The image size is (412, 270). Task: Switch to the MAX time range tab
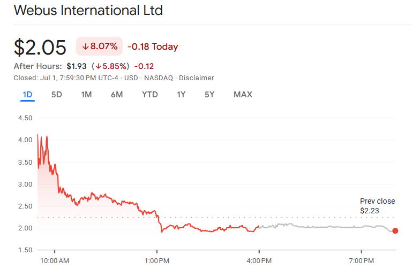tap(243, 95)
